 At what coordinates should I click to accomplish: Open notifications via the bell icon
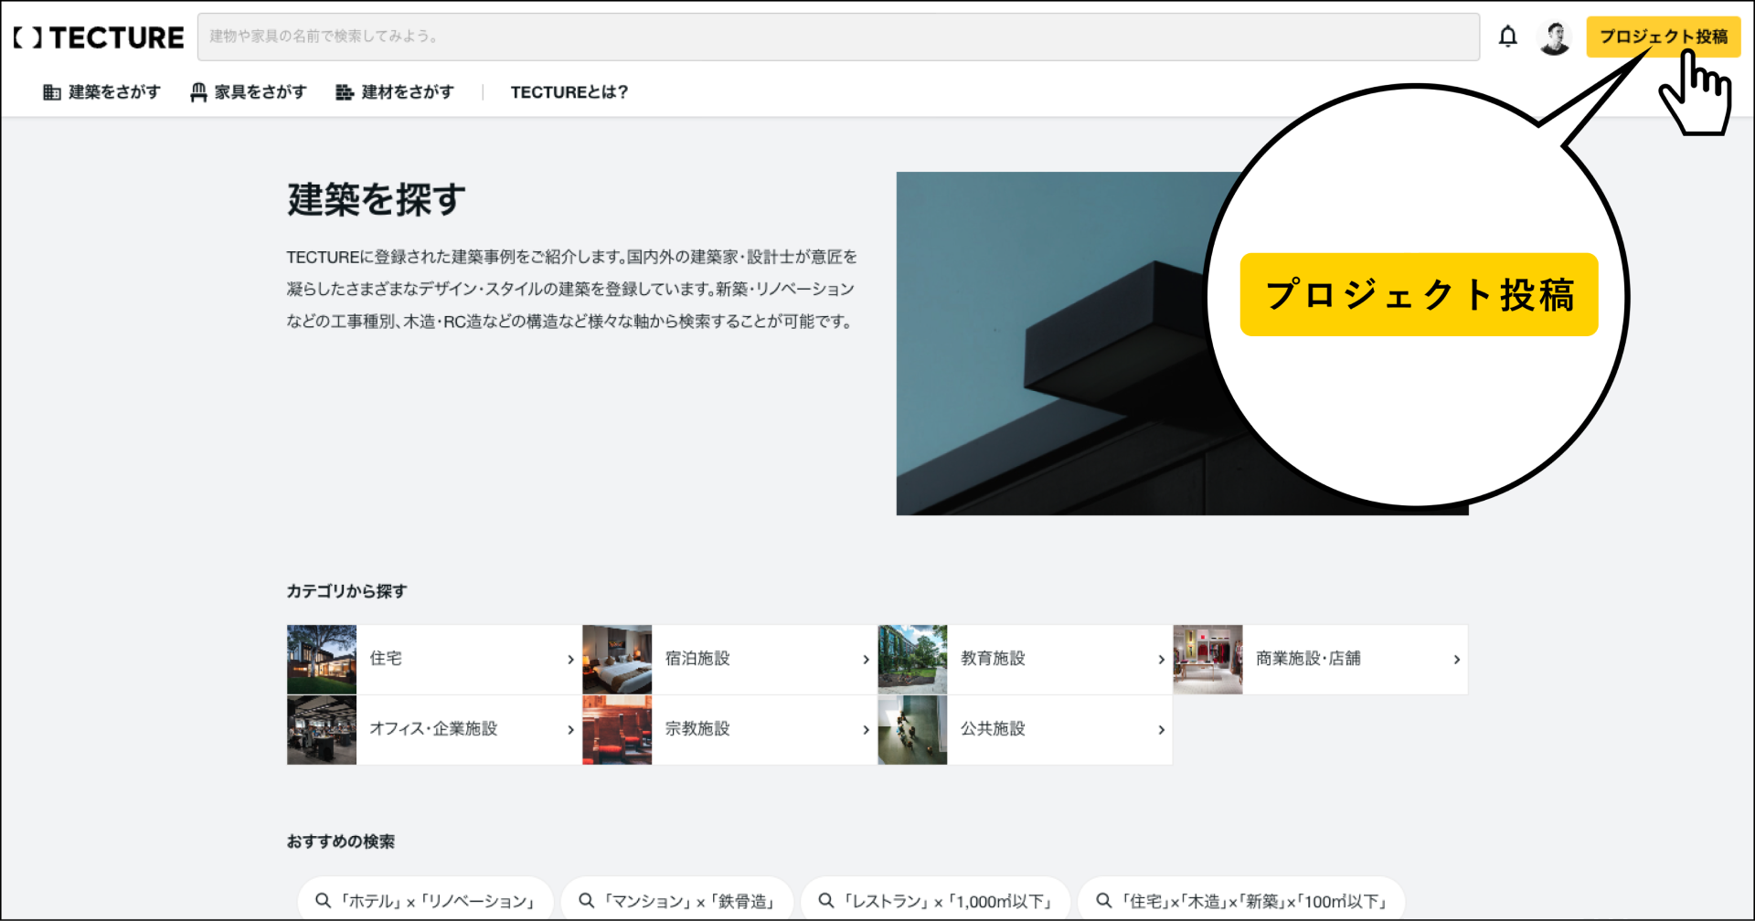pyautogui.click(x=1507, y=37)
